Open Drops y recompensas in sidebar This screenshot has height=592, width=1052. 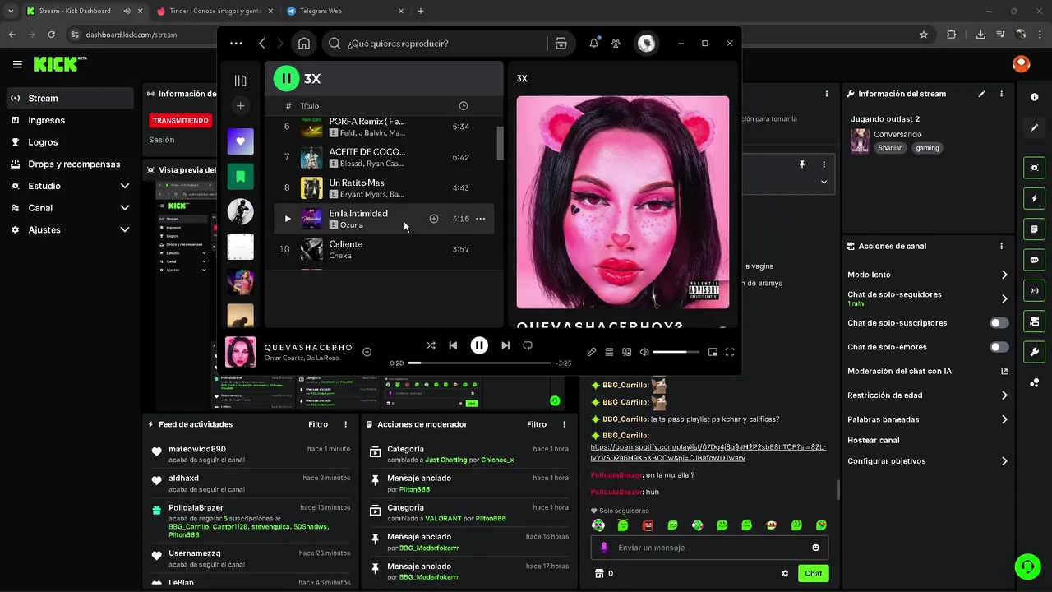click(70, 164)
